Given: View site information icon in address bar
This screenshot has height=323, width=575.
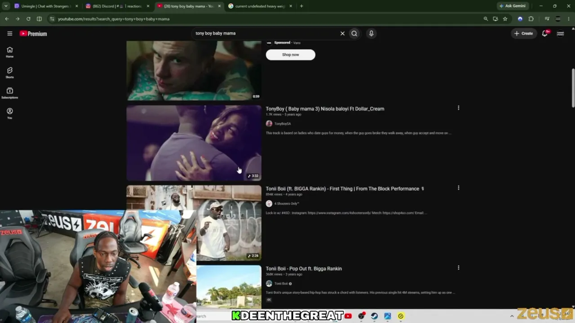Looking at the screenshot, I should coord(52,19).
